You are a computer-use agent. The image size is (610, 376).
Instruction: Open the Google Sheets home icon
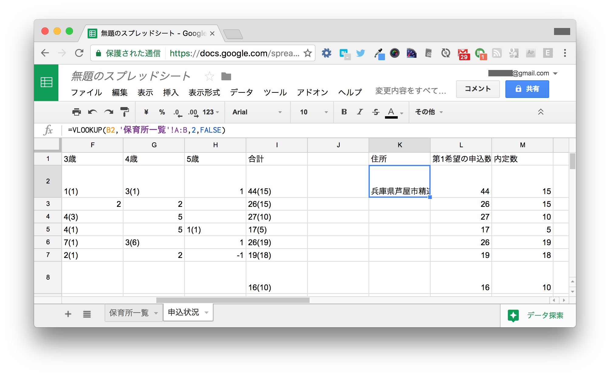click(46, 82)
